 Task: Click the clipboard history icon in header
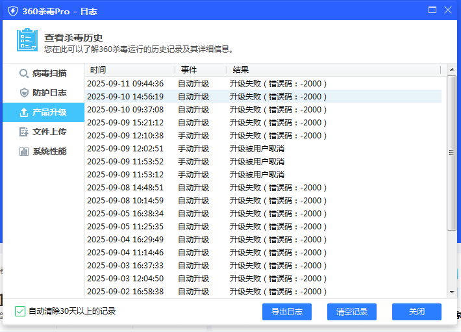(x=27, y=40)
